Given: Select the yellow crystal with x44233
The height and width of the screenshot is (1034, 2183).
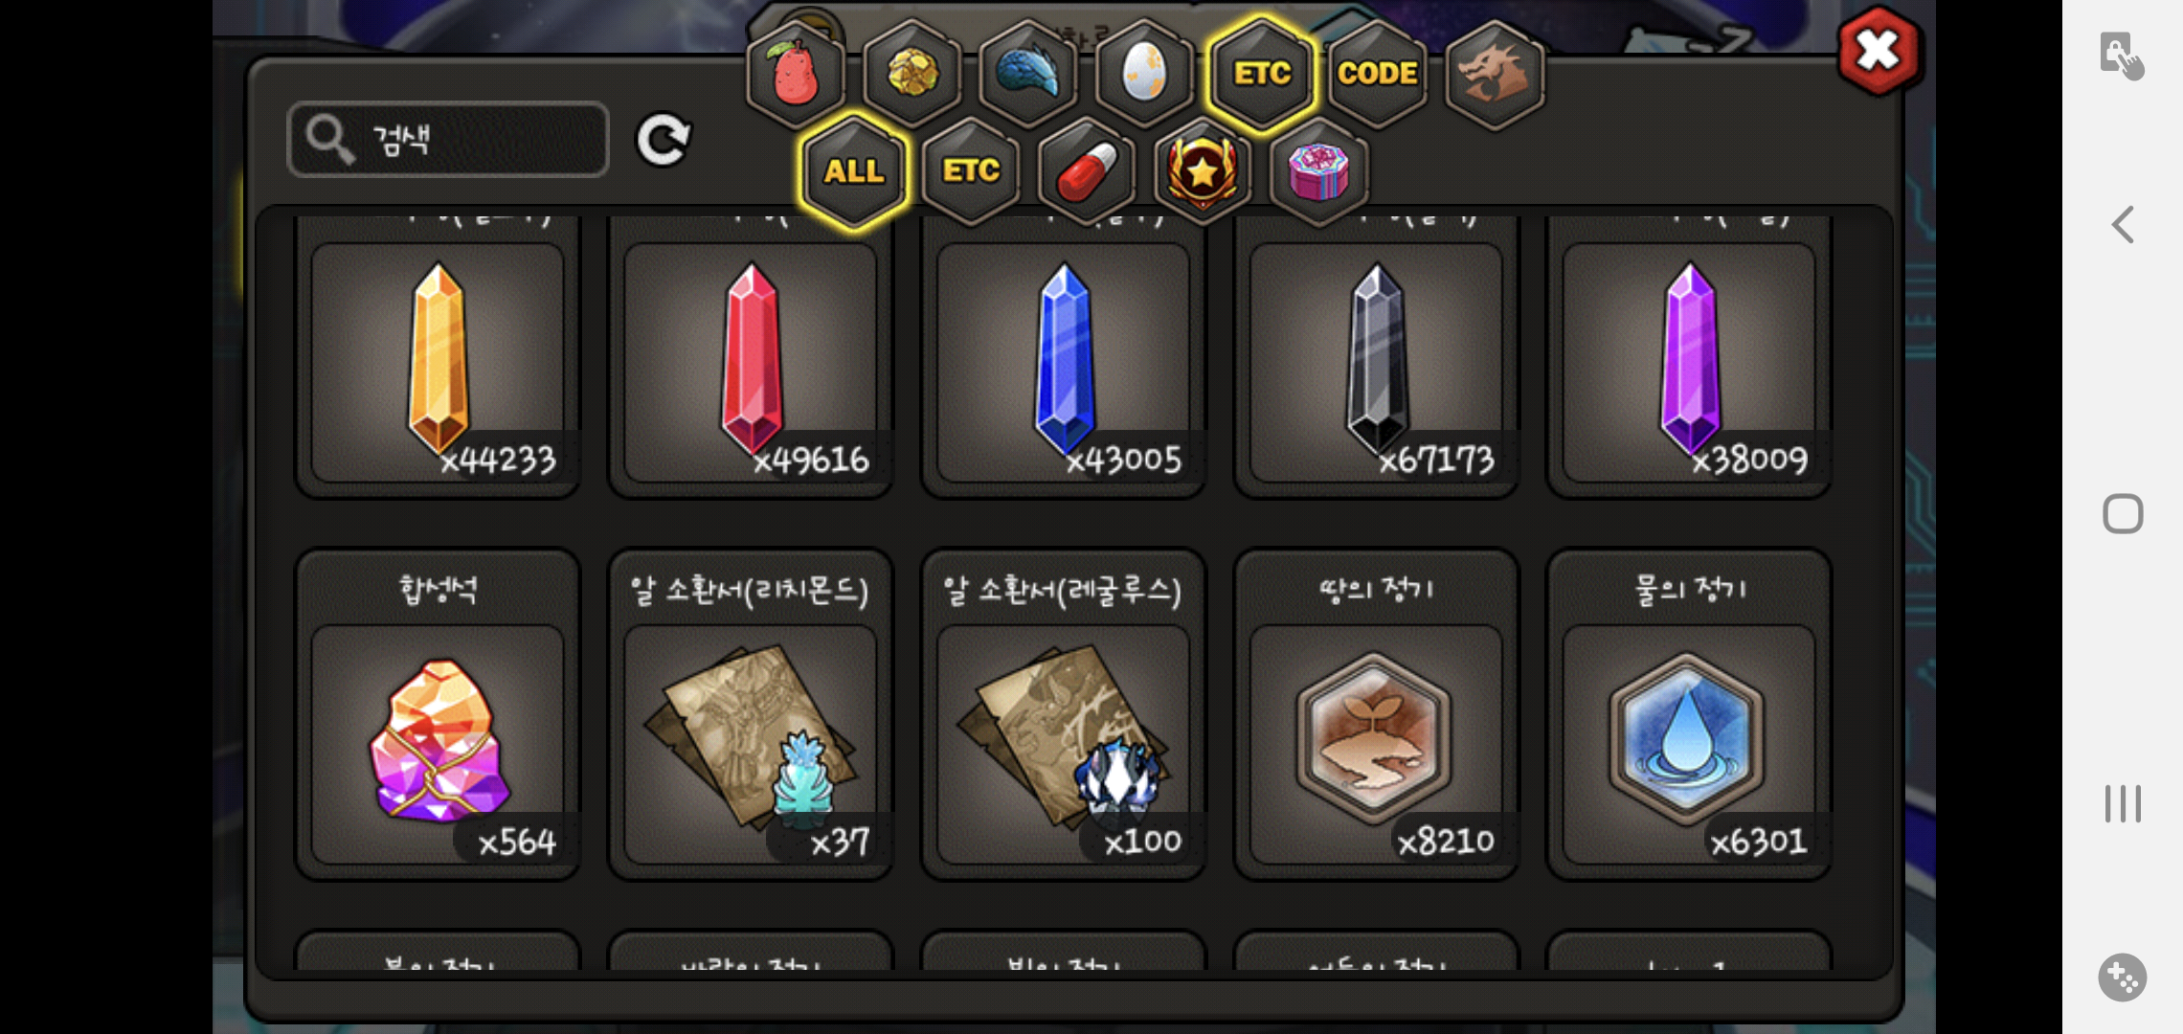Looking at the screenshot, I should pos(438,356).
